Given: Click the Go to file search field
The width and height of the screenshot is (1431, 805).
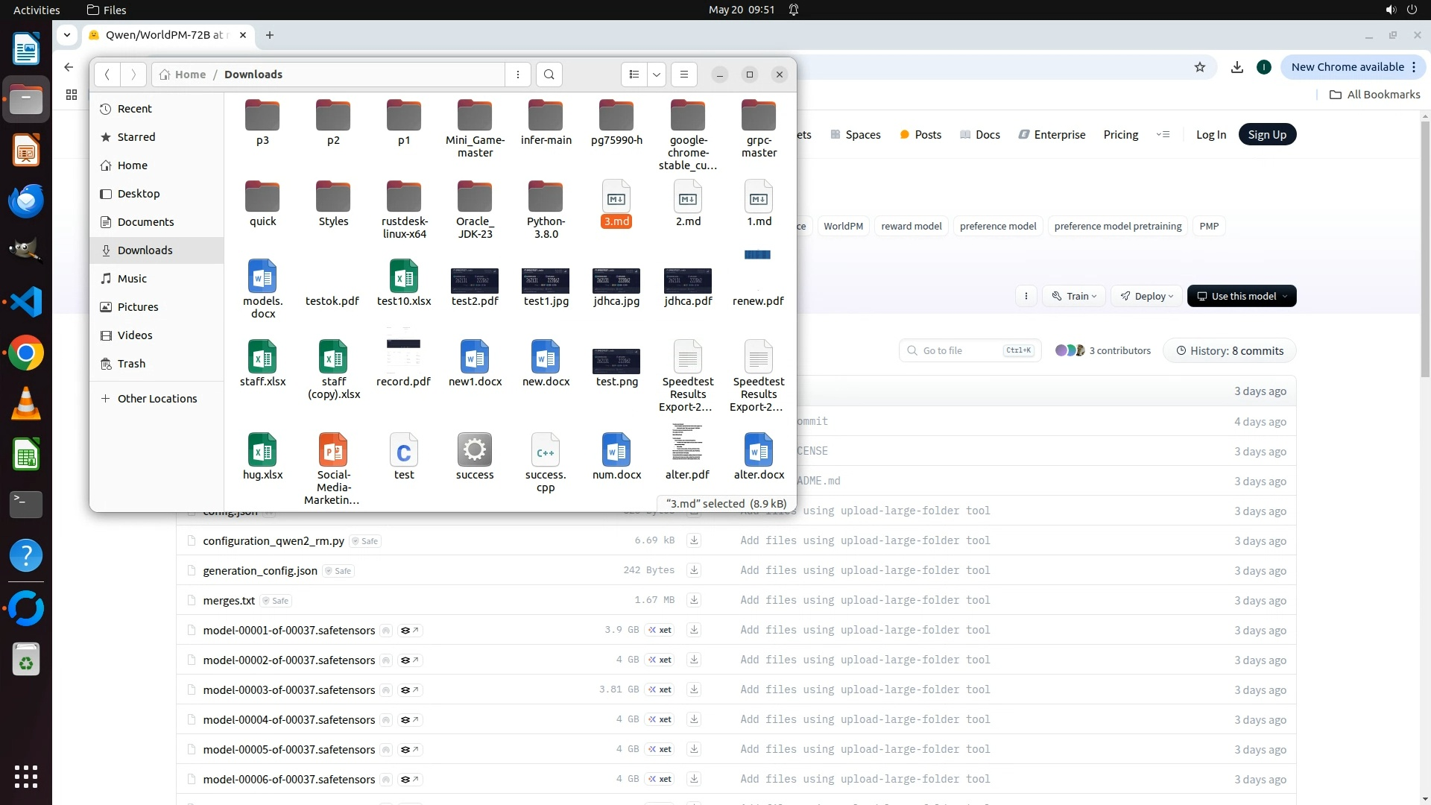Looking at the screenshot, I should click(961, 351).
